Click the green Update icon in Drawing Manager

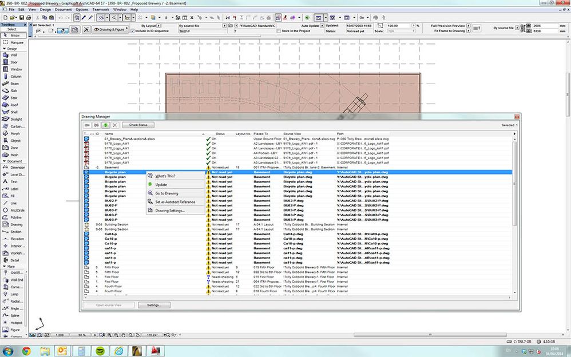(x=106, y=125)
